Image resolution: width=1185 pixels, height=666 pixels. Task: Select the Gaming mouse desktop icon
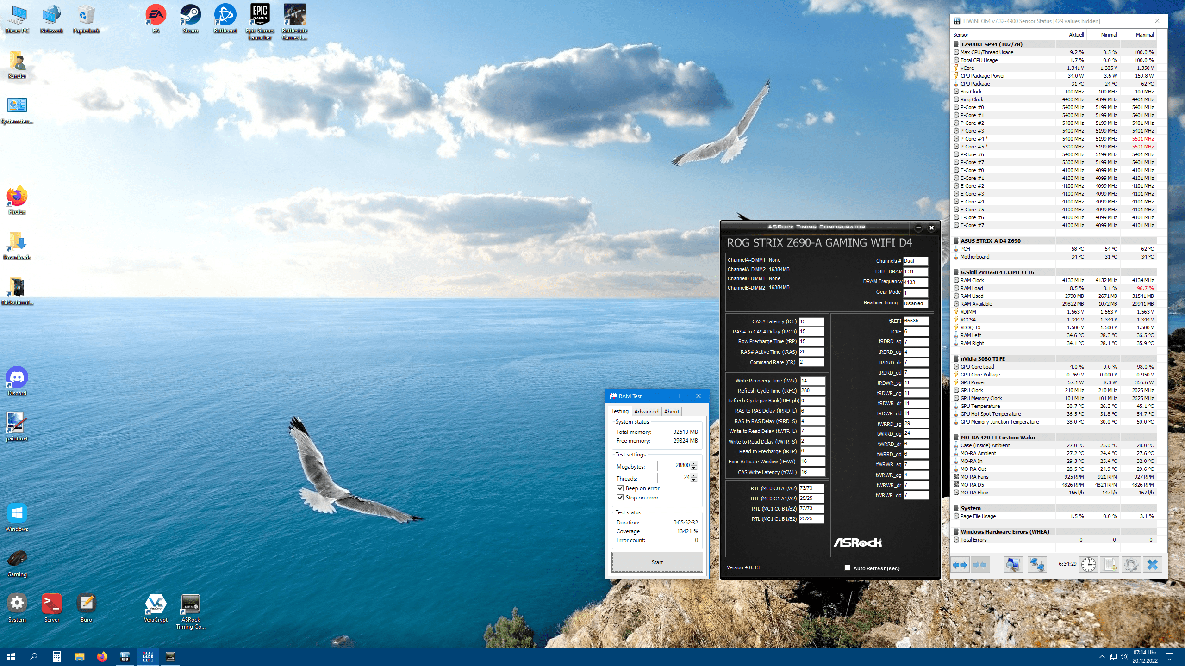click(x=17, y=563)
